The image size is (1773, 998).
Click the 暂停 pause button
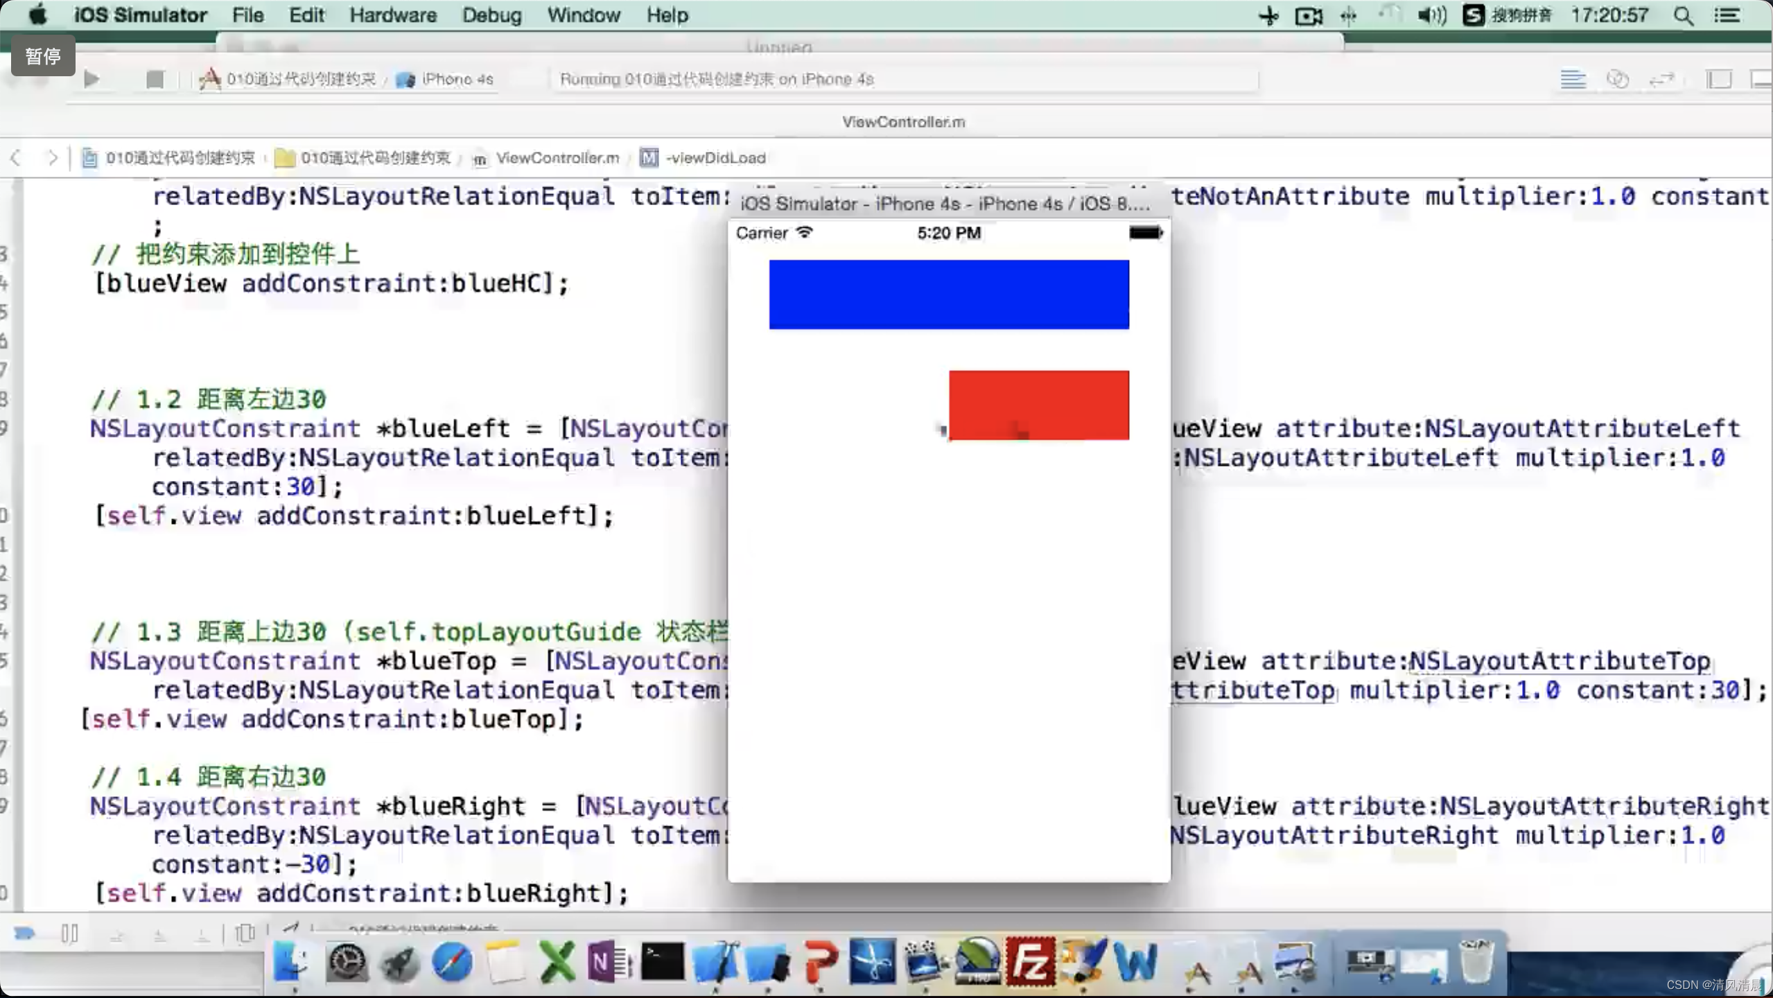tap(43, 56)
